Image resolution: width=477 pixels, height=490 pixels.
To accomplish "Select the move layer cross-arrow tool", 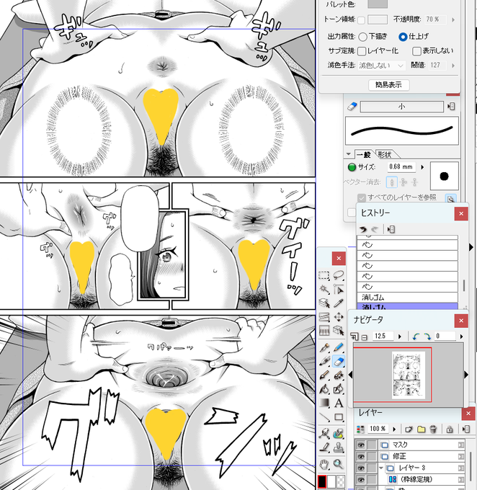I will (339, 317).
